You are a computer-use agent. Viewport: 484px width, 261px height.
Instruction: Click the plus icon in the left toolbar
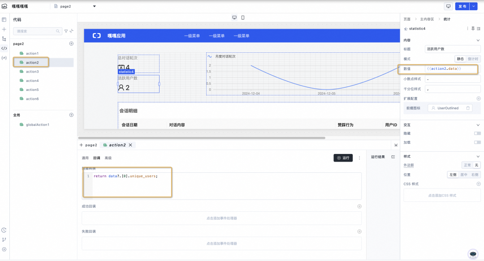pyautogui.click(x=5, y=29)
